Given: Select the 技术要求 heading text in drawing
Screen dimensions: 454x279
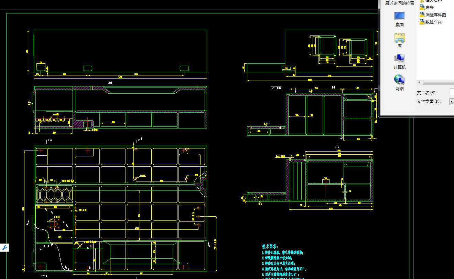Looking at the screenshot, I should pyautogui.click(x=270, y=247).
